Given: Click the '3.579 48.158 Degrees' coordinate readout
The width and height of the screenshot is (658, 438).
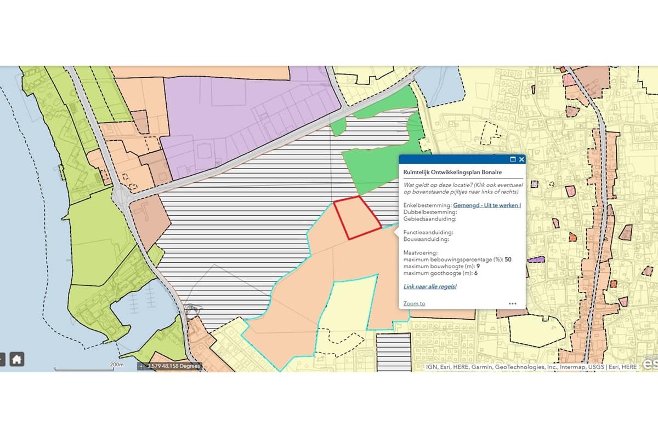Looking at the screenshot, I should pyautogui.click(x=174, y=366).
